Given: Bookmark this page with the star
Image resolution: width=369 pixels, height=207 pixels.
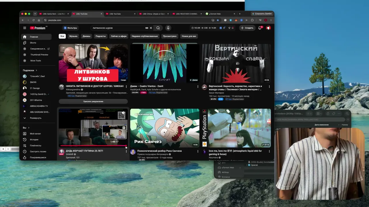Looking at the screenshot, I should pos(218,20).
